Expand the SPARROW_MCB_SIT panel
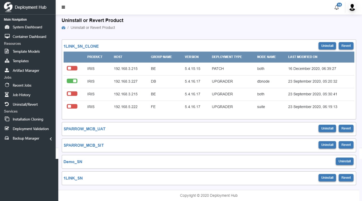 coord(84,145)
